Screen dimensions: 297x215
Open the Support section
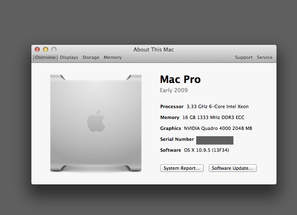(x=243, y=57)
